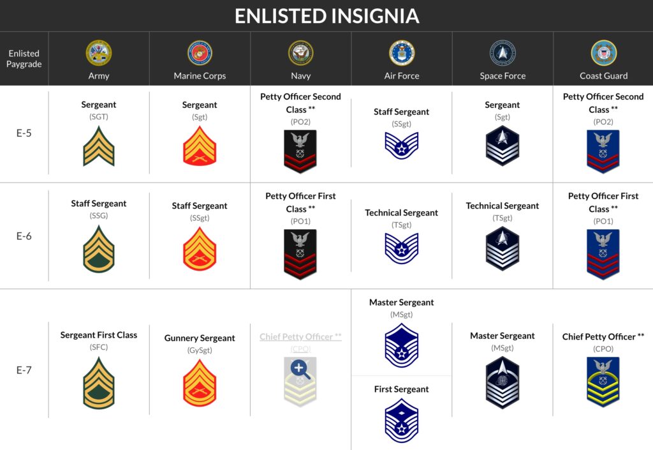653x450 pixels.
Task: Select the Coast Guard Petty Officer First Class badge
Action: pyautogui.click(x=603, y=253)
